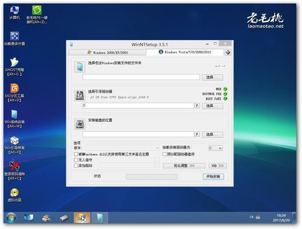Image resolution: width=302 pixels, height=229 pixels.
Task: Launch GHOST克隆 desktop shortcut
Action: point(15,66)
